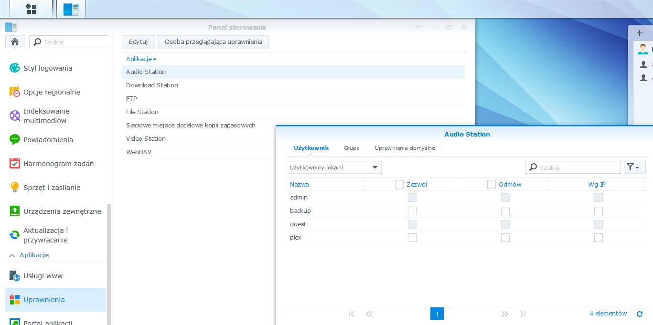Click the Szukaj field in Audio Station
The image size is (653, 325).
(x=573, y=168)
